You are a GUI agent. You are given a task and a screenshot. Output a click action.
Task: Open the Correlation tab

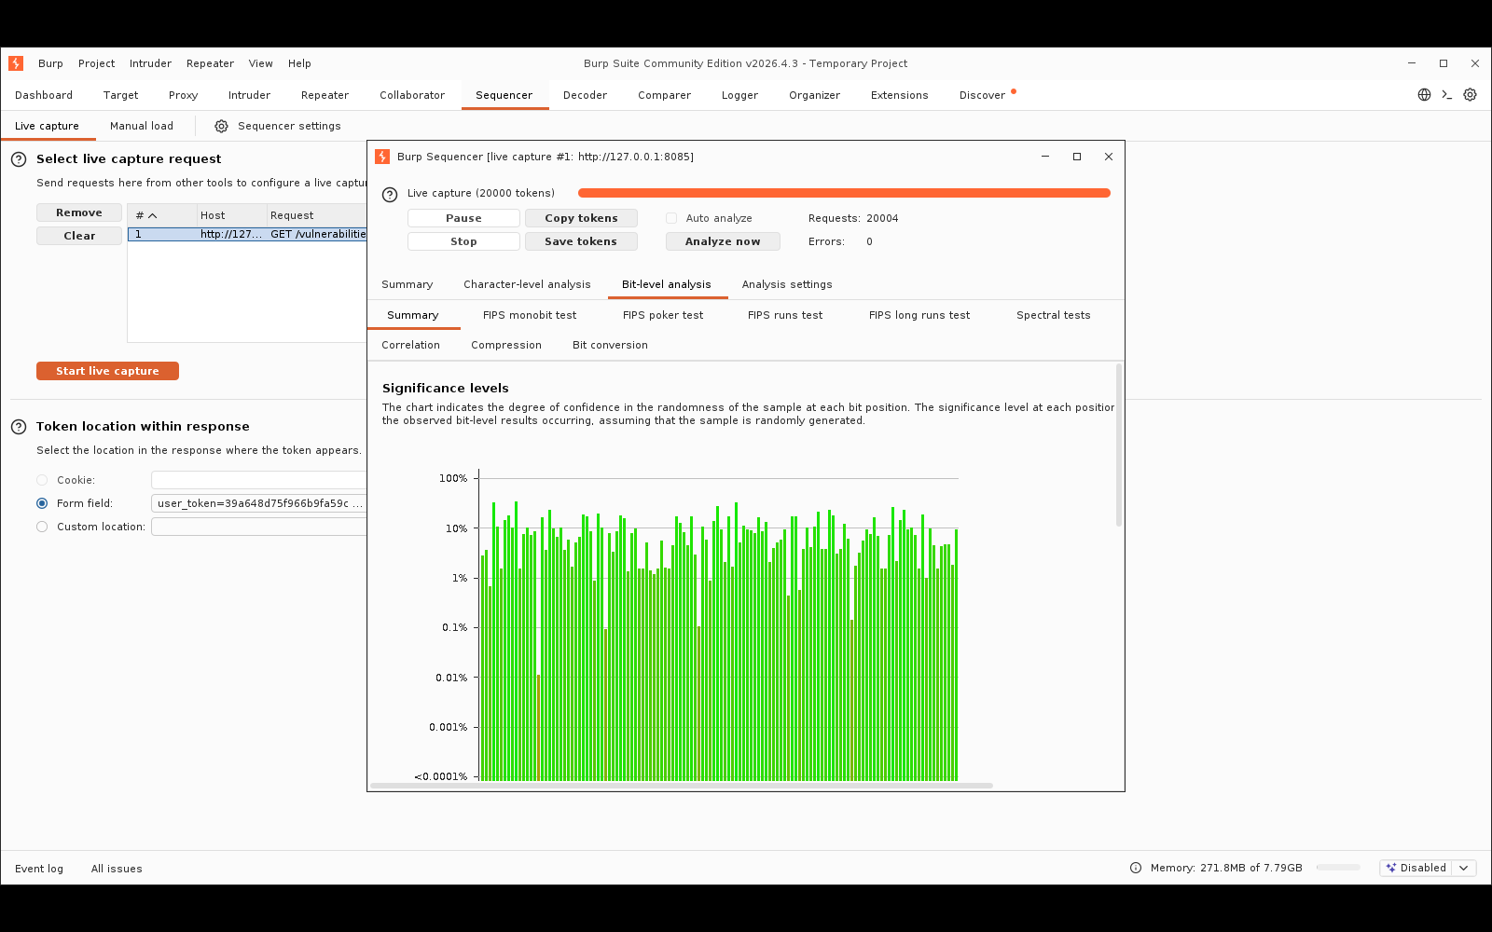point(410,345)
